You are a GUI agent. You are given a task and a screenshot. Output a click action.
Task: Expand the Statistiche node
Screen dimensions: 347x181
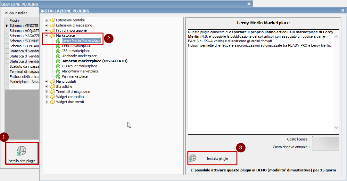click(x=46, y=87)
